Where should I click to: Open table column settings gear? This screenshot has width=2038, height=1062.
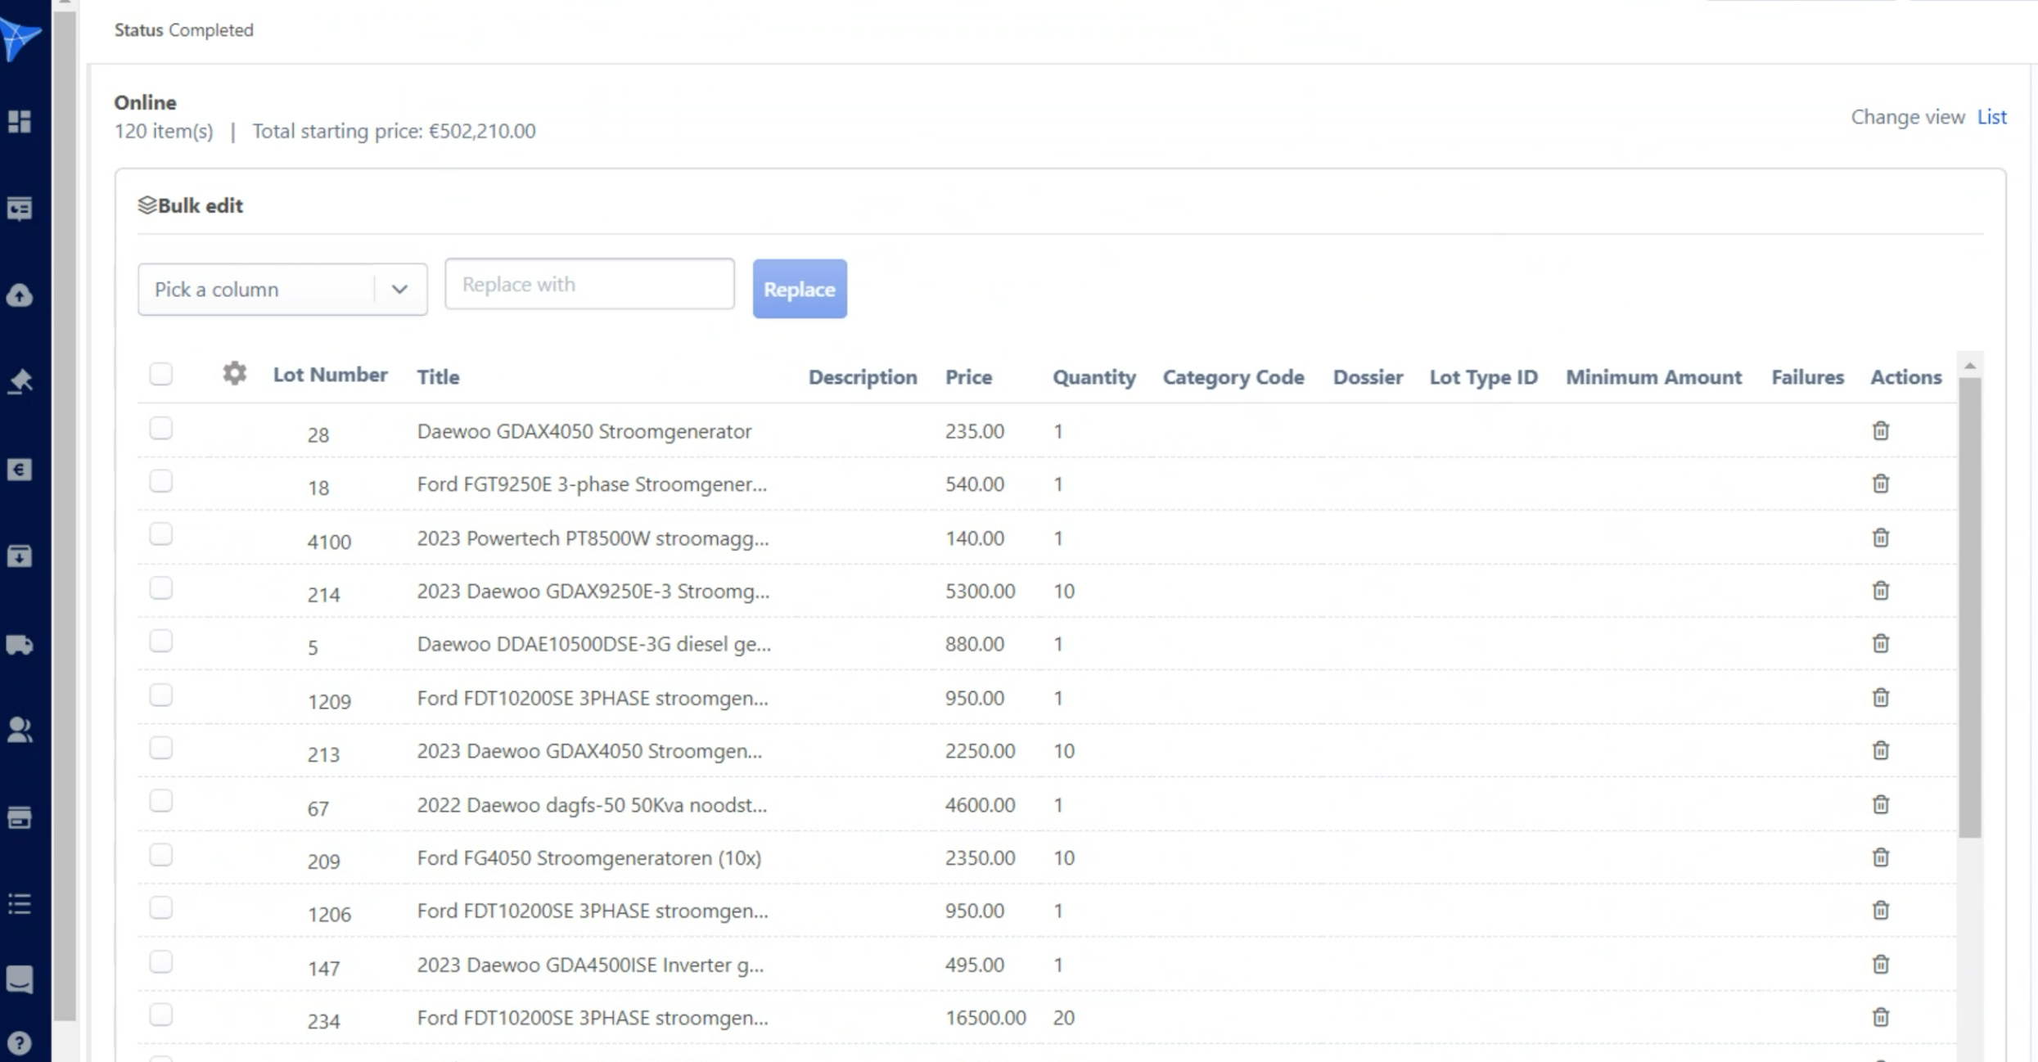[234, 374]
